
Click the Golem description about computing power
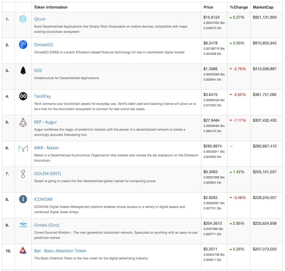95,181
